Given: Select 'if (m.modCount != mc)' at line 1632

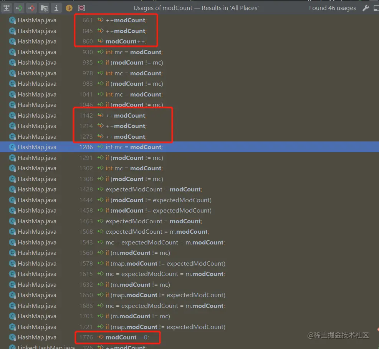Looking at the screenshot, I should click(190, 285).
